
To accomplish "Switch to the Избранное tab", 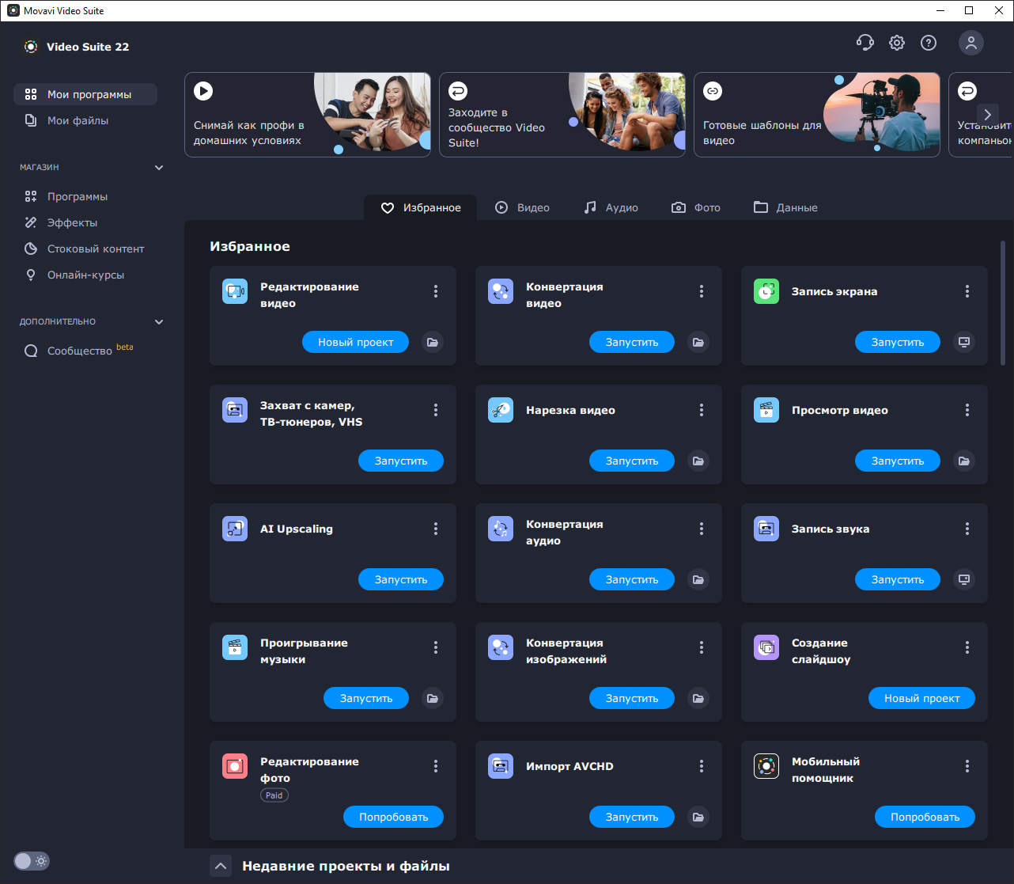I will (x=421, y=207).
